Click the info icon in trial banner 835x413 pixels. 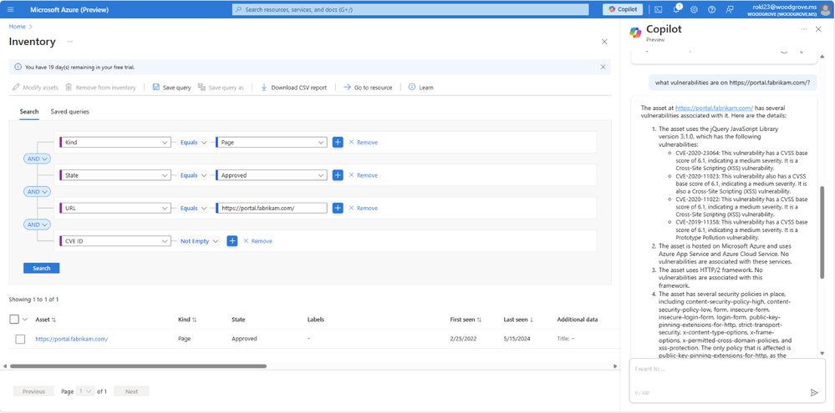[x=18, y=67]
